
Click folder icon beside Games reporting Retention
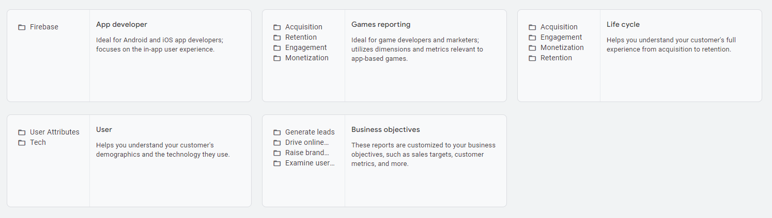[x=277, y=38]
